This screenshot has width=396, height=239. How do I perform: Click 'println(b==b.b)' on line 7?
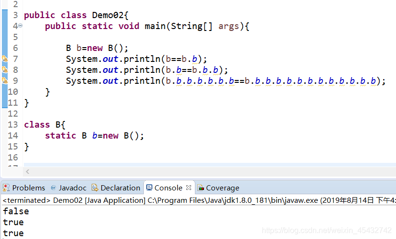point(162,59)
